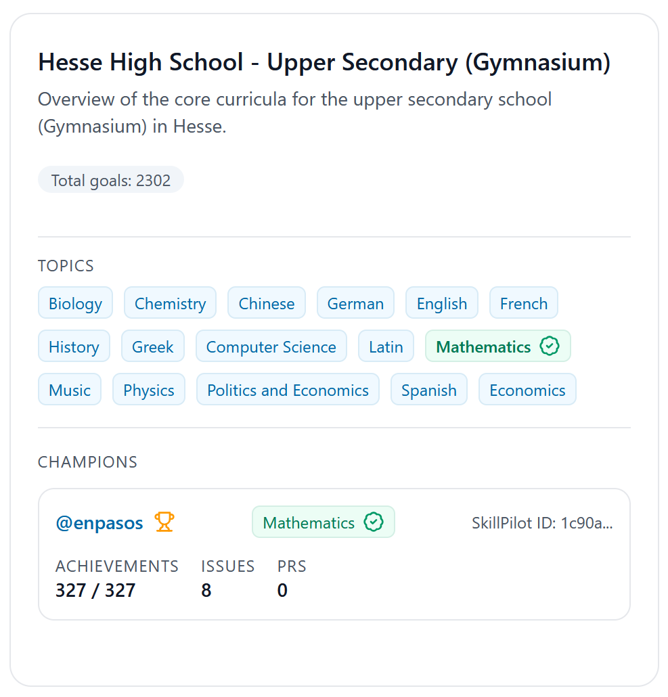
Task: Open the Economics topic
Action: click(x=527, y=390)
